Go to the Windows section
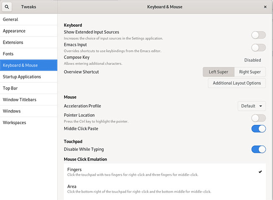The image size is (273, 200). [x=29, y=111]
